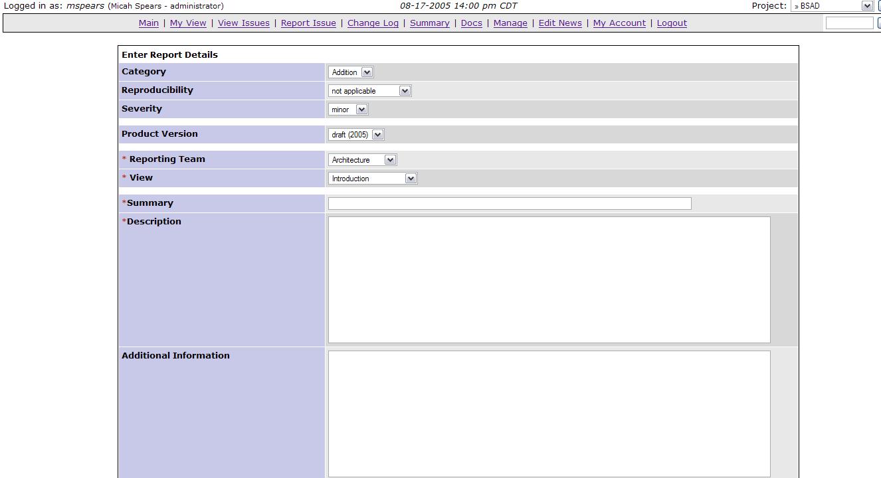Open the Reporting Team dropdown
881x478 pixels.
click(363, 160)
